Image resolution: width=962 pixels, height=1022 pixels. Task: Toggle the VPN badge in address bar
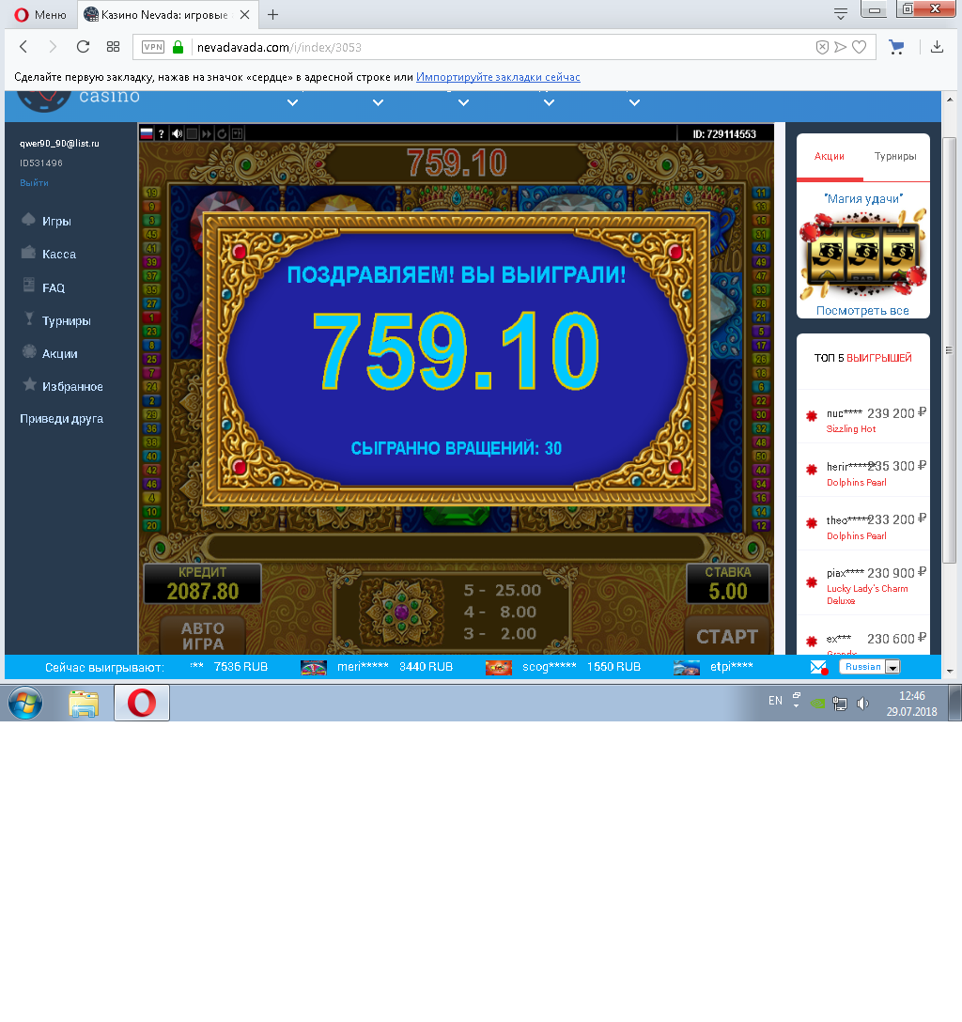coord(153,47)
